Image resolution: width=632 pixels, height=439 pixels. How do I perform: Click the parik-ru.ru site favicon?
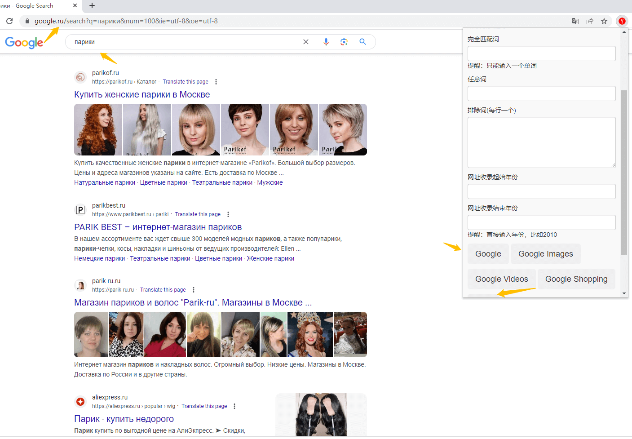[x=80, y=285]
